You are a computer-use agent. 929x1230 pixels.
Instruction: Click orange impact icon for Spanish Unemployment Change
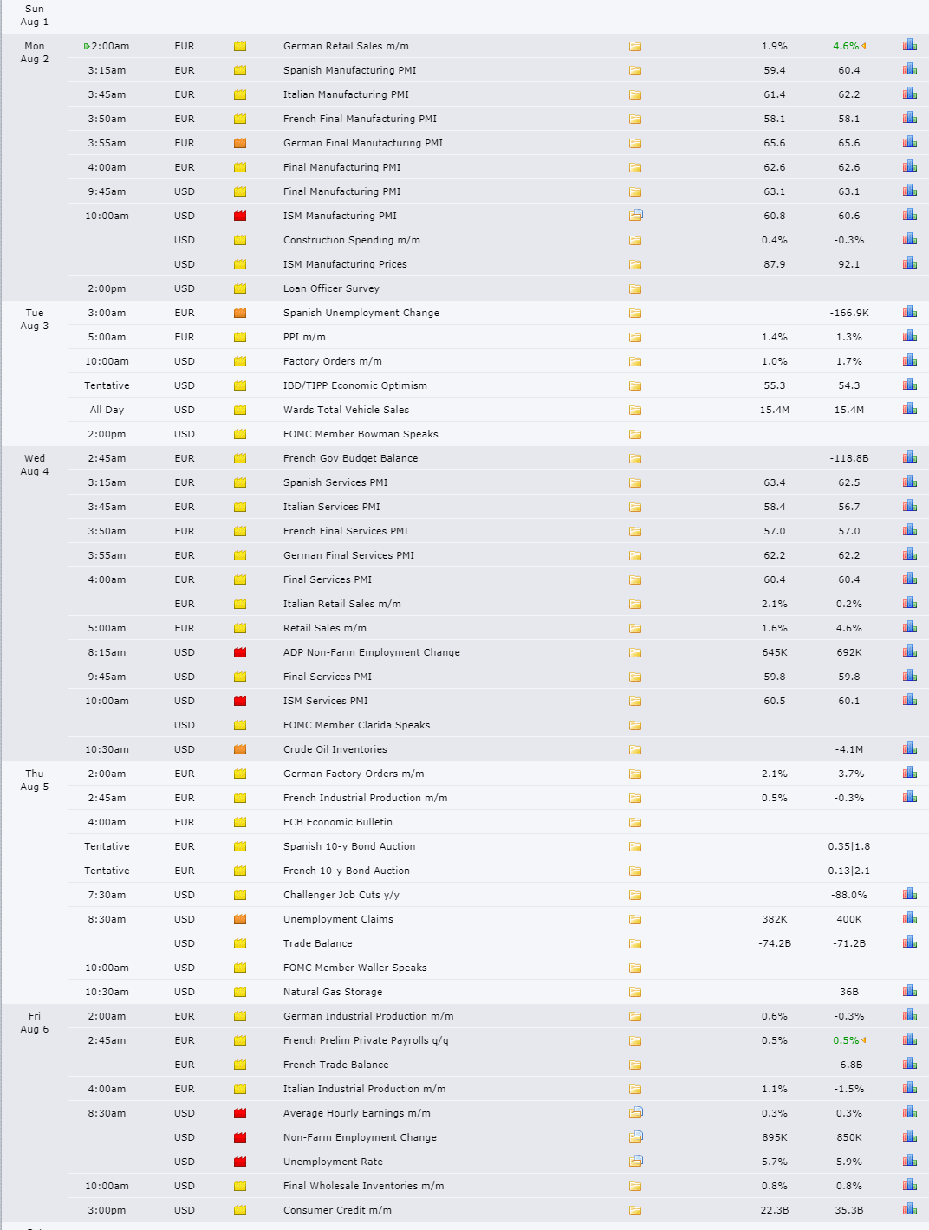[x=240, y=313]
